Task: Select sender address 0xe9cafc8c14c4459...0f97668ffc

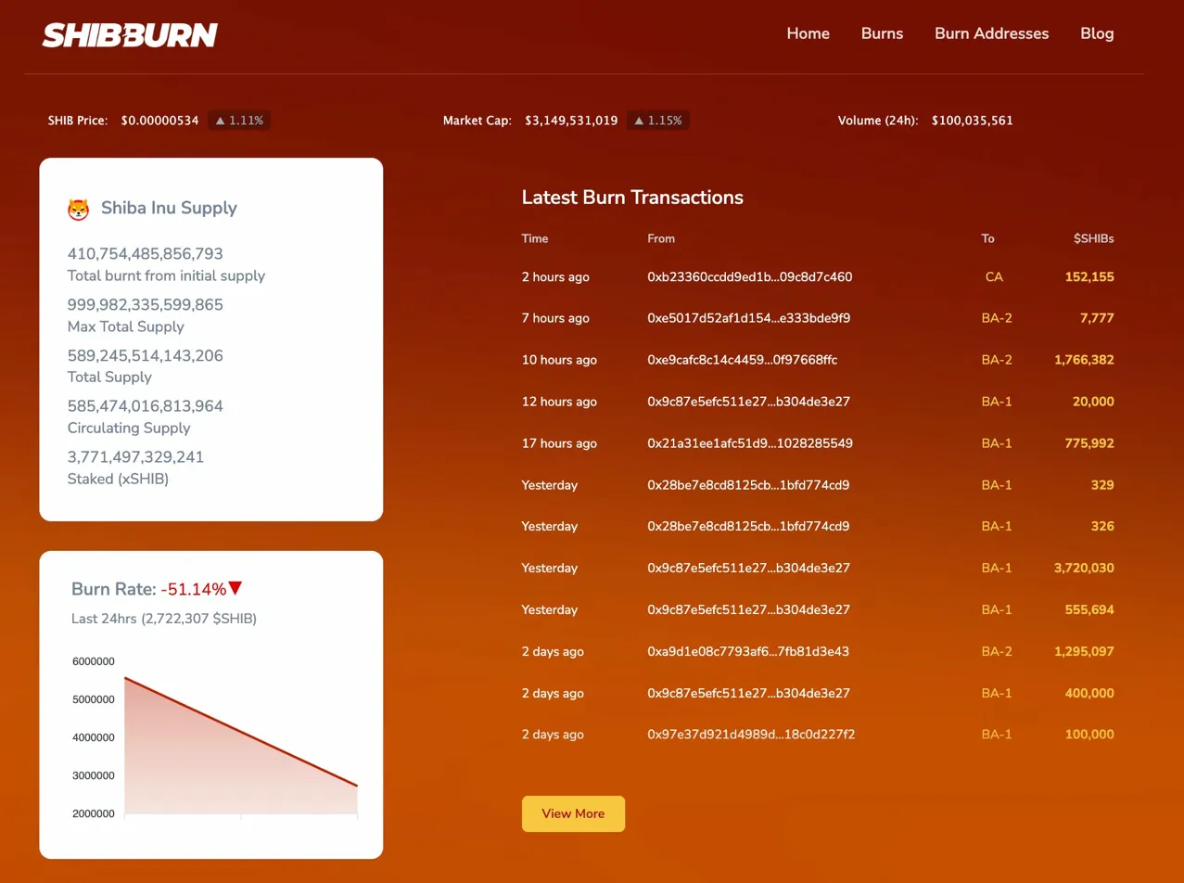Action: pyautogui.click(x=742, y=360)
